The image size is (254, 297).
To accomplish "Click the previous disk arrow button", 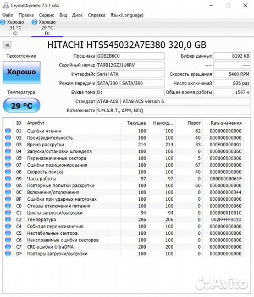I will pyautogui.click(x=7, y=45).
